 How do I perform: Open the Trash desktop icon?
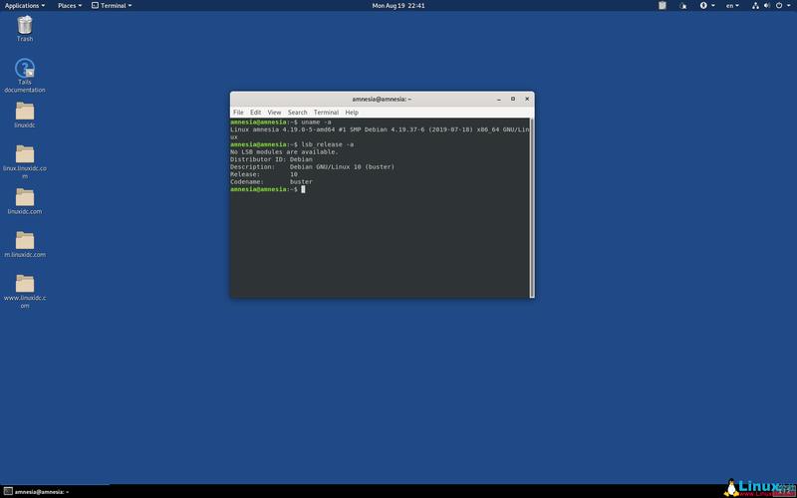pos(24,29)
